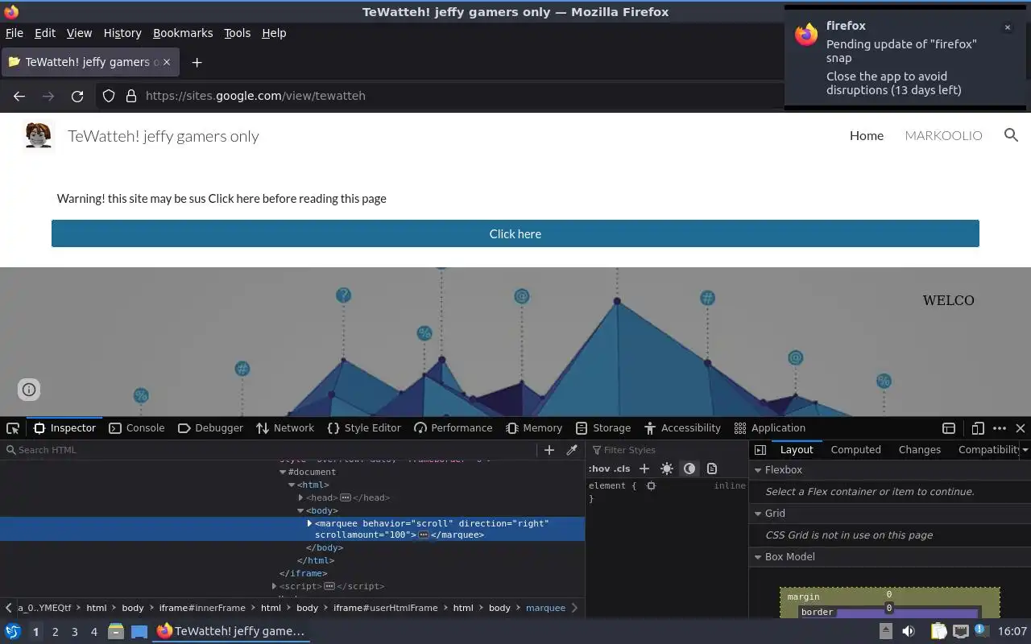Collapse the Flexbox section
The height and width of the screenshot is (644, 1031).
758,470
